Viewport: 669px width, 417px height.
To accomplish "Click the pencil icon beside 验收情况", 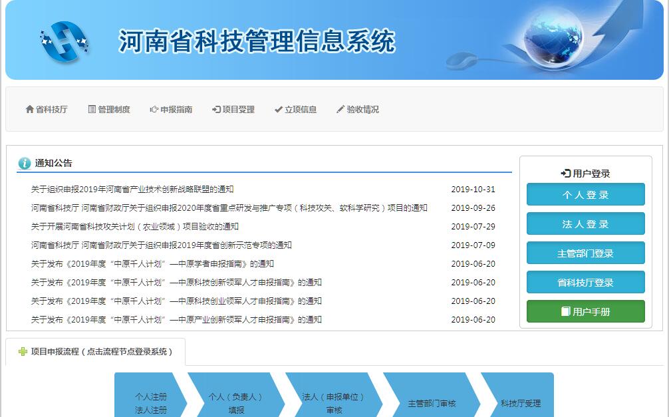I will (340, 109).
